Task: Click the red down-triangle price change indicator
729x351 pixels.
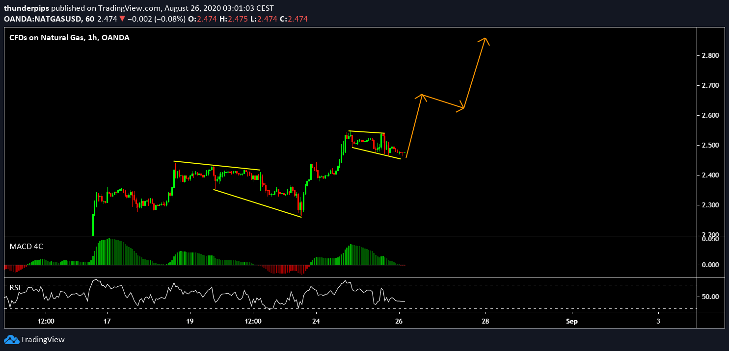Action: click(x=122, y=19)
